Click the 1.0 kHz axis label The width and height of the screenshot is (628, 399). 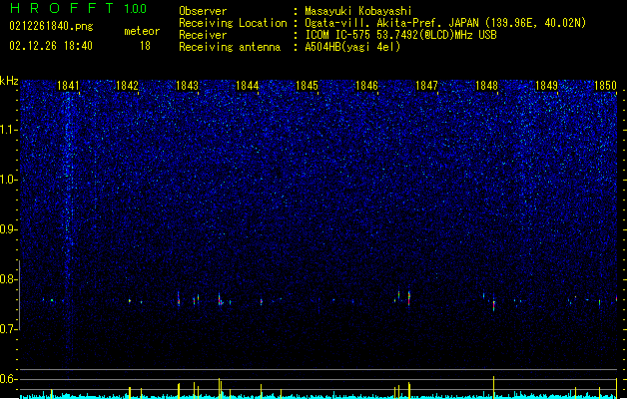8,180
